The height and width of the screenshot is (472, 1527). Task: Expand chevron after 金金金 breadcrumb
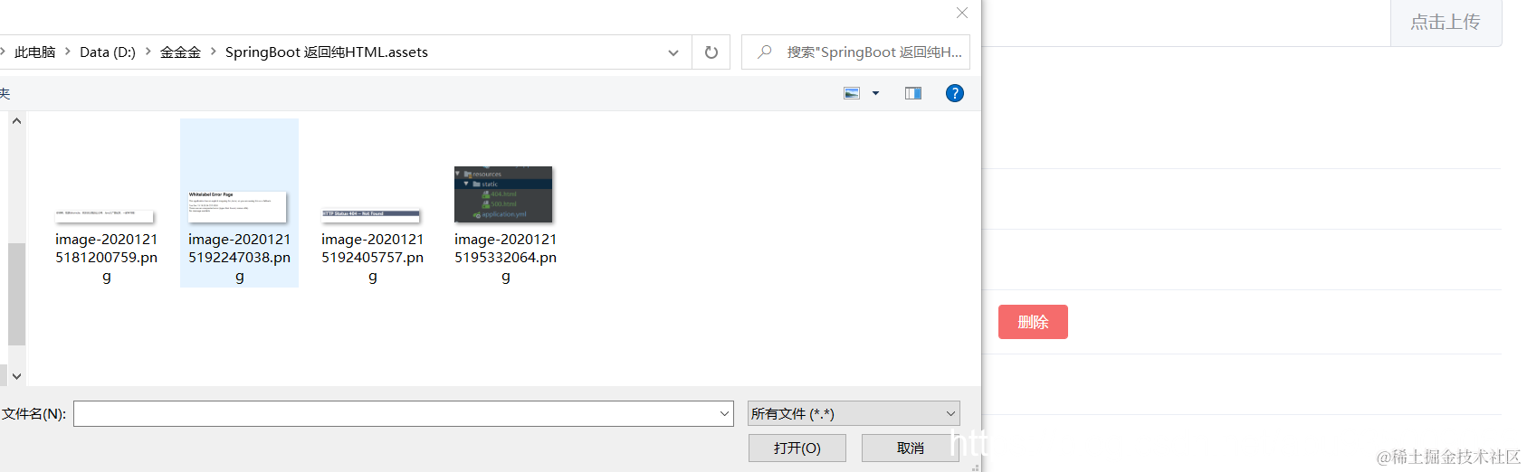[214, 52]
